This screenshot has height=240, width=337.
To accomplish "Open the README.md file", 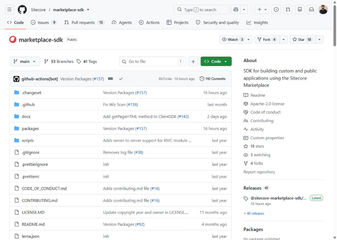I will 33,224.
